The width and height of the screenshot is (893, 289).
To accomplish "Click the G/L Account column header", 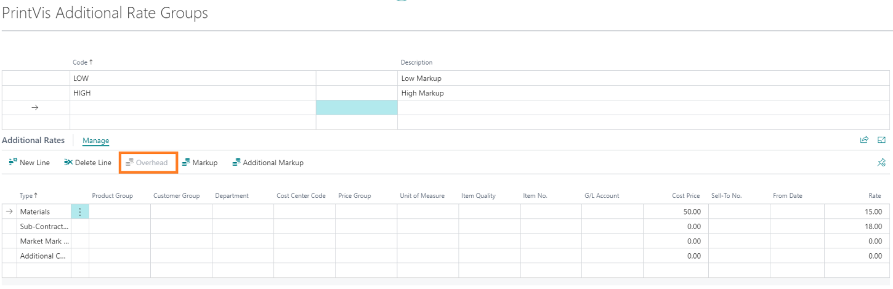I will tap(602, 196).
